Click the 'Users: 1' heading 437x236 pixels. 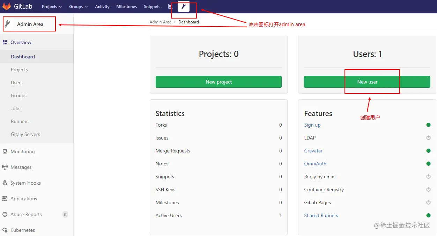[368, 54]
